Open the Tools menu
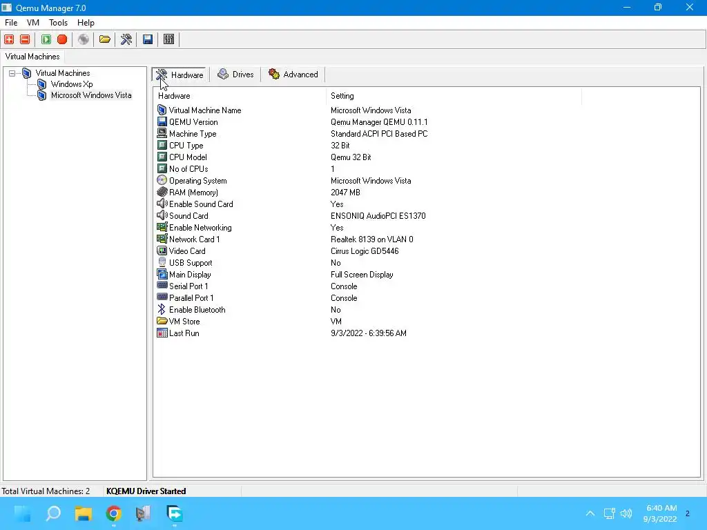Screen dimensions: 707x530 [x=58, y=23]
